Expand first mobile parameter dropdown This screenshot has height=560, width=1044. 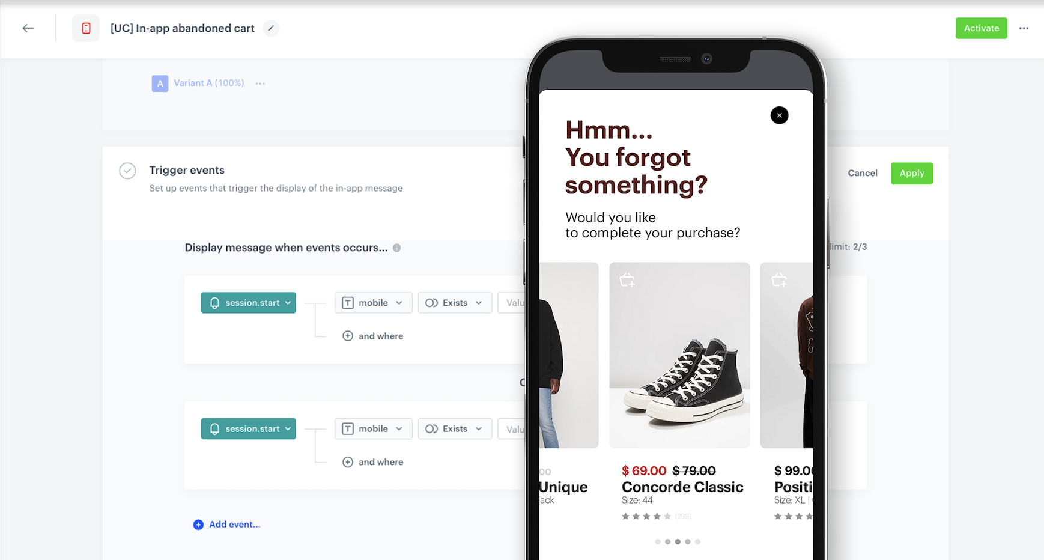(373, 303)
